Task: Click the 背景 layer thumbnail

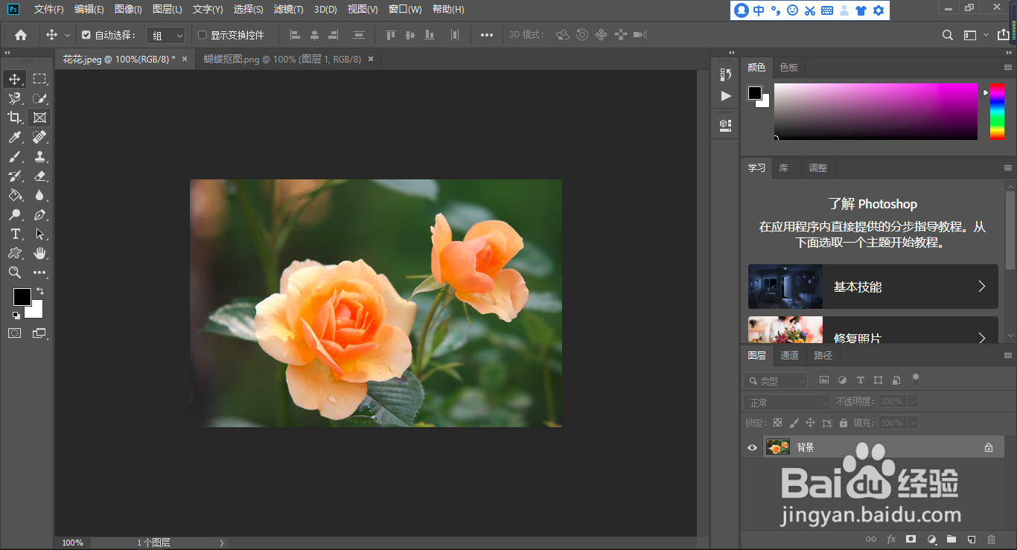Action: coord(778,447)
